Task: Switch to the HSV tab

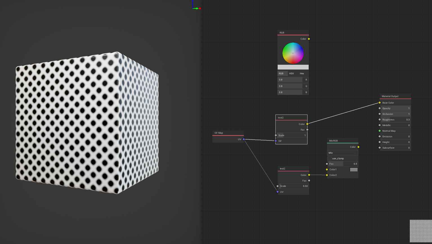Action: coord(291,73)
